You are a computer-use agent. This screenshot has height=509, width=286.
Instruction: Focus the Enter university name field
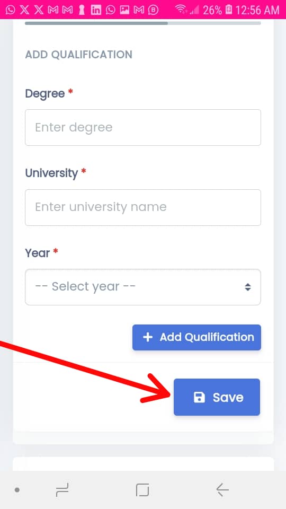[143, 207]
